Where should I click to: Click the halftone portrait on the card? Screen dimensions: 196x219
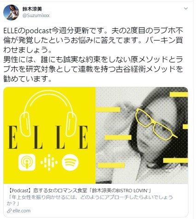[142, 135]
